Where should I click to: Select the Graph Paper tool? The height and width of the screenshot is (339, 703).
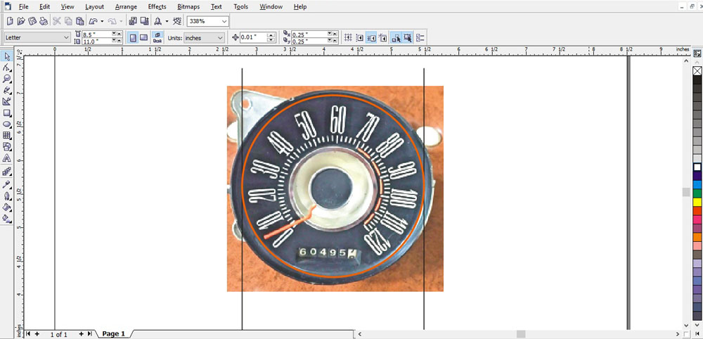point(7,136)
